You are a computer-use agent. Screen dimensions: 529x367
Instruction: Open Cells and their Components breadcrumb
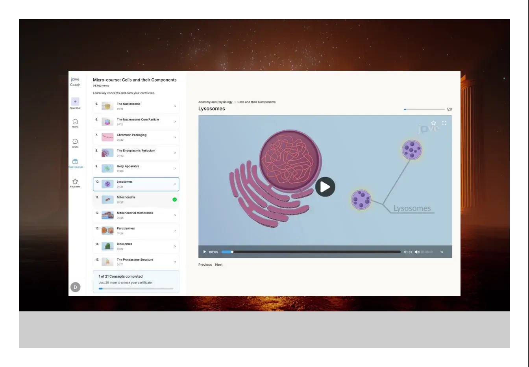pos(256,102)
